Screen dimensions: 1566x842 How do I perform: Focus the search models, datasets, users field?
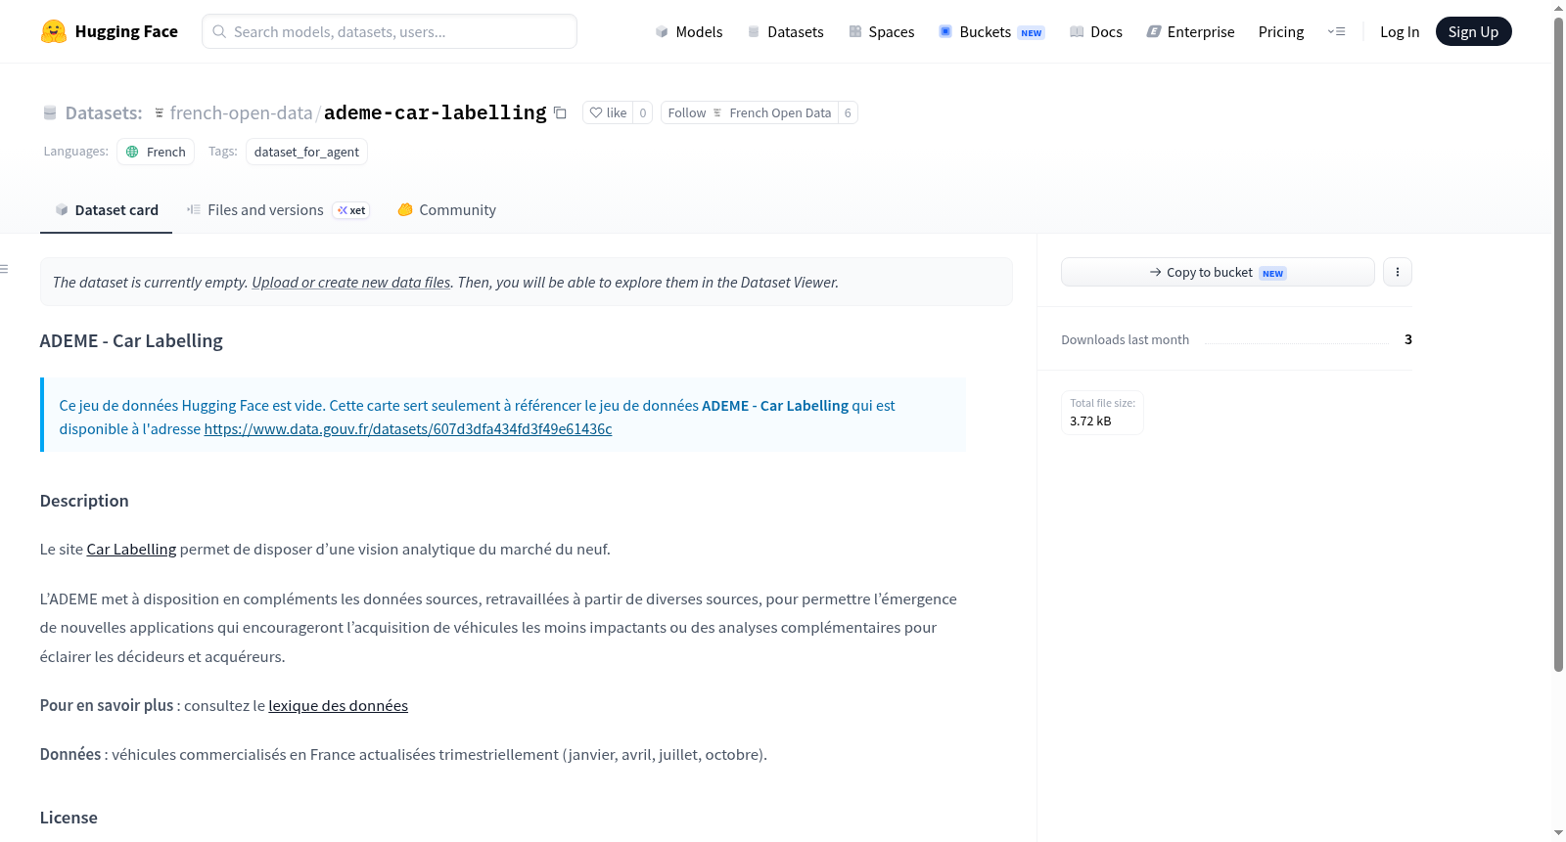coord(390,31)
